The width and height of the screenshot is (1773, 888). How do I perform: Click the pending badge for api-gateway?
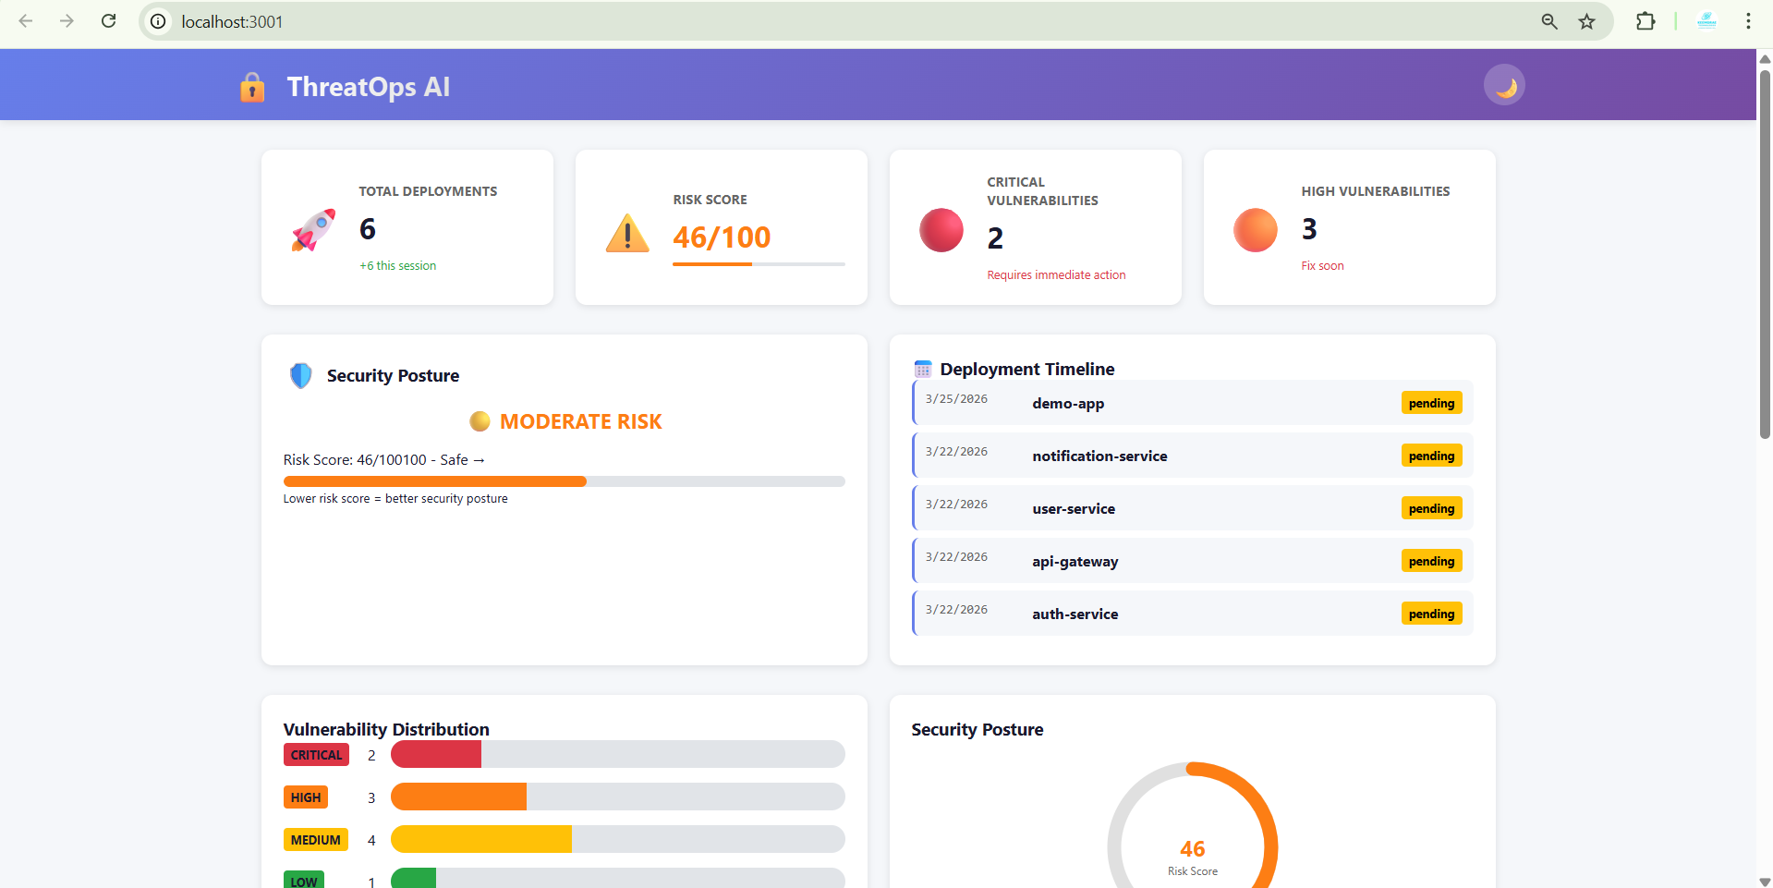point(1431,561)
